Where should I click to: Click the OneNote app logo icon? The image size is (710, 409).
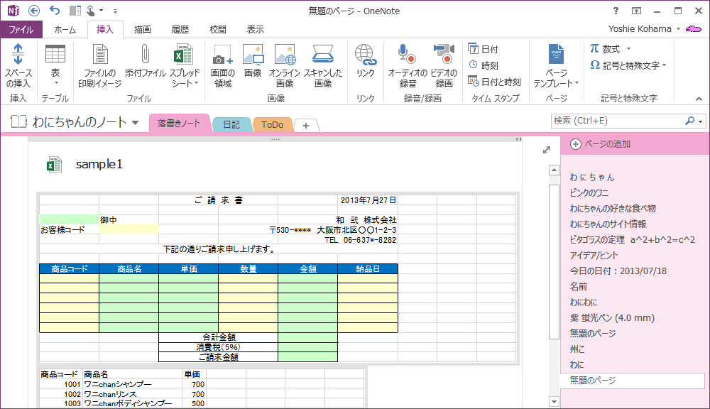pos(13,11)
